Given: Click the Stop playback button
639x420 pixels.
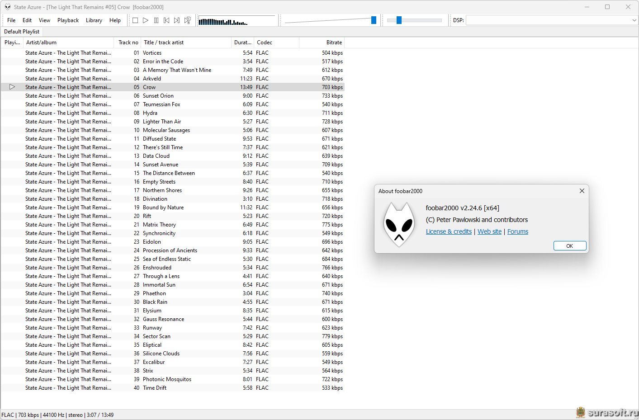Looking at the screenshot, I should pos(135,20).
